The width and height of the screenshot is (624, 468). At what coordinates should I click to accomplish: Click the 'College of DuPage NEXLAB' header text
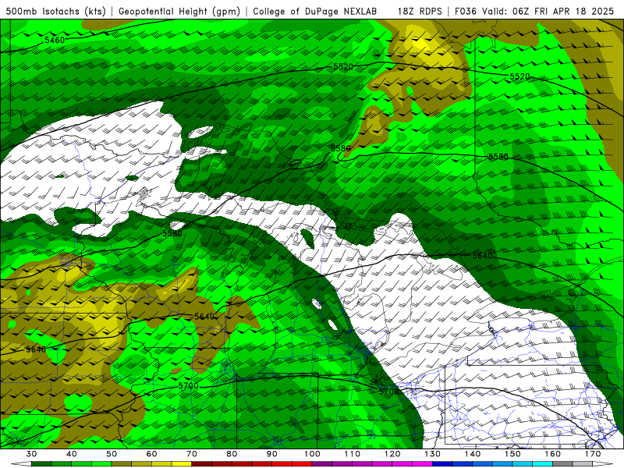315,12
